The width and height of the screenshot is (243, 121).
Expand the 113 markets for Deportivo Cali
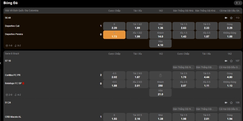pos(238,18)
